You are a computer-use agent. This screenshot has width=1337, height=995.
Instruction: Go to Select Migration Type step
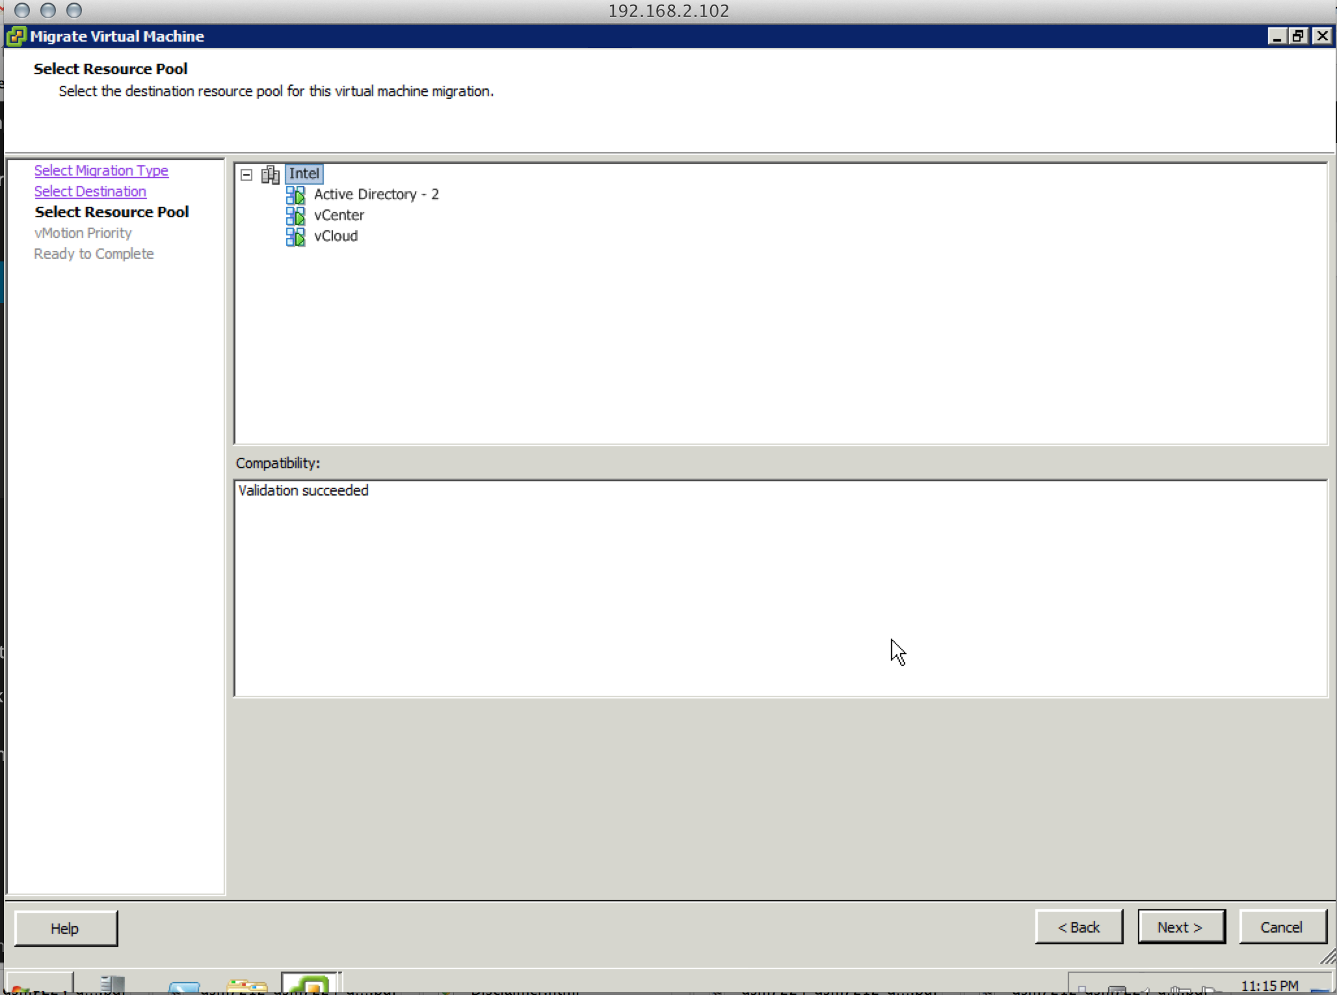[x=101, y=170]
